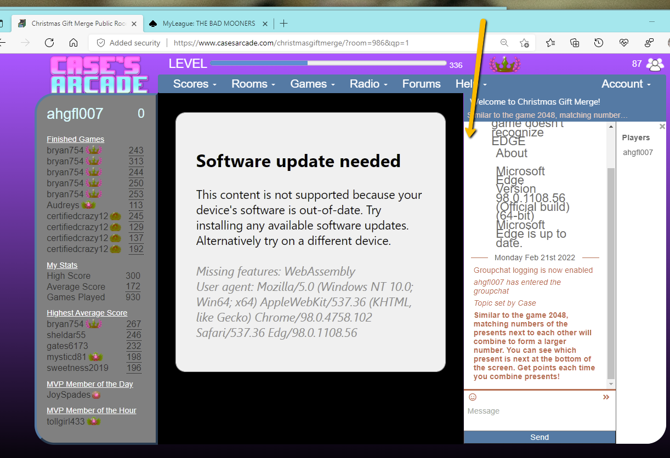Click the LEVEL progress bar
This screenshot has height=458, width=670.
point(328,63)
